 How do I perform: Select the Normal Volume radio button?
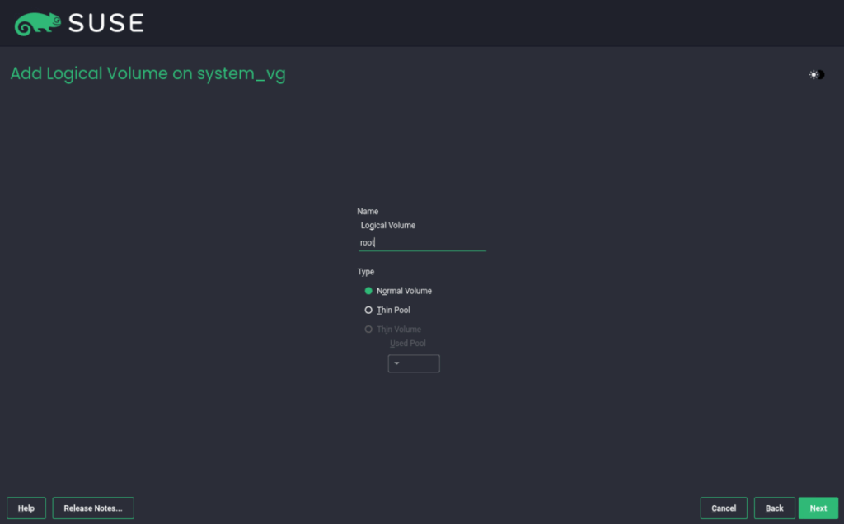click(x=368, y=291)
